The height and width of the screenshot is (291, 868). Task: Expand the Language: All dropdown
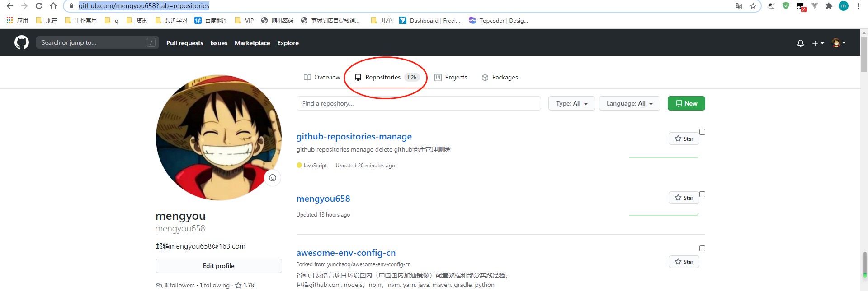click(629, 103)
